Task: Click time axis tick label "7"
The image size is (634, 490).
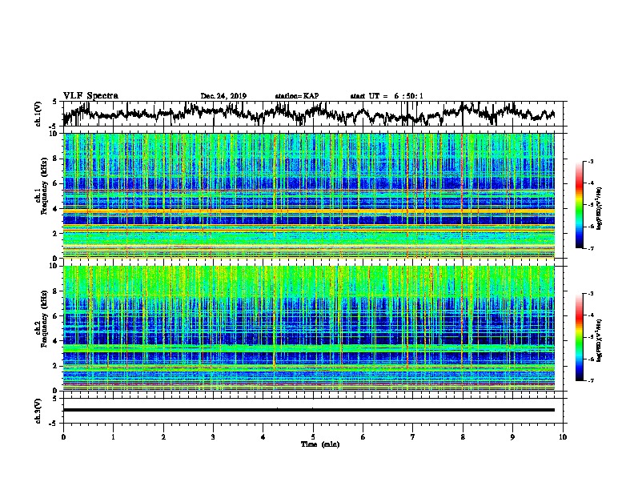Action: pos(413,437)
